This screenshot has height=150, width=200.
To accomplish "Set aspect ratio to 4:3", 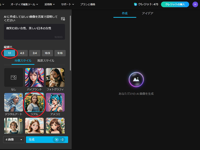I will 22,53.
